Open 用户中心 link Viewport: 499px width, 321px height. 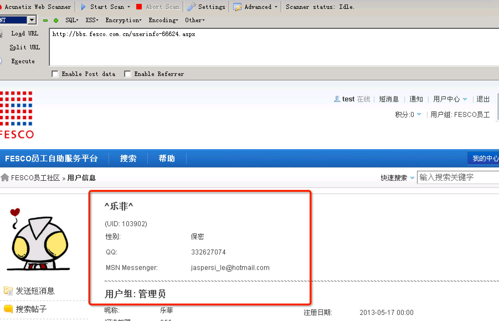[446, 99]
